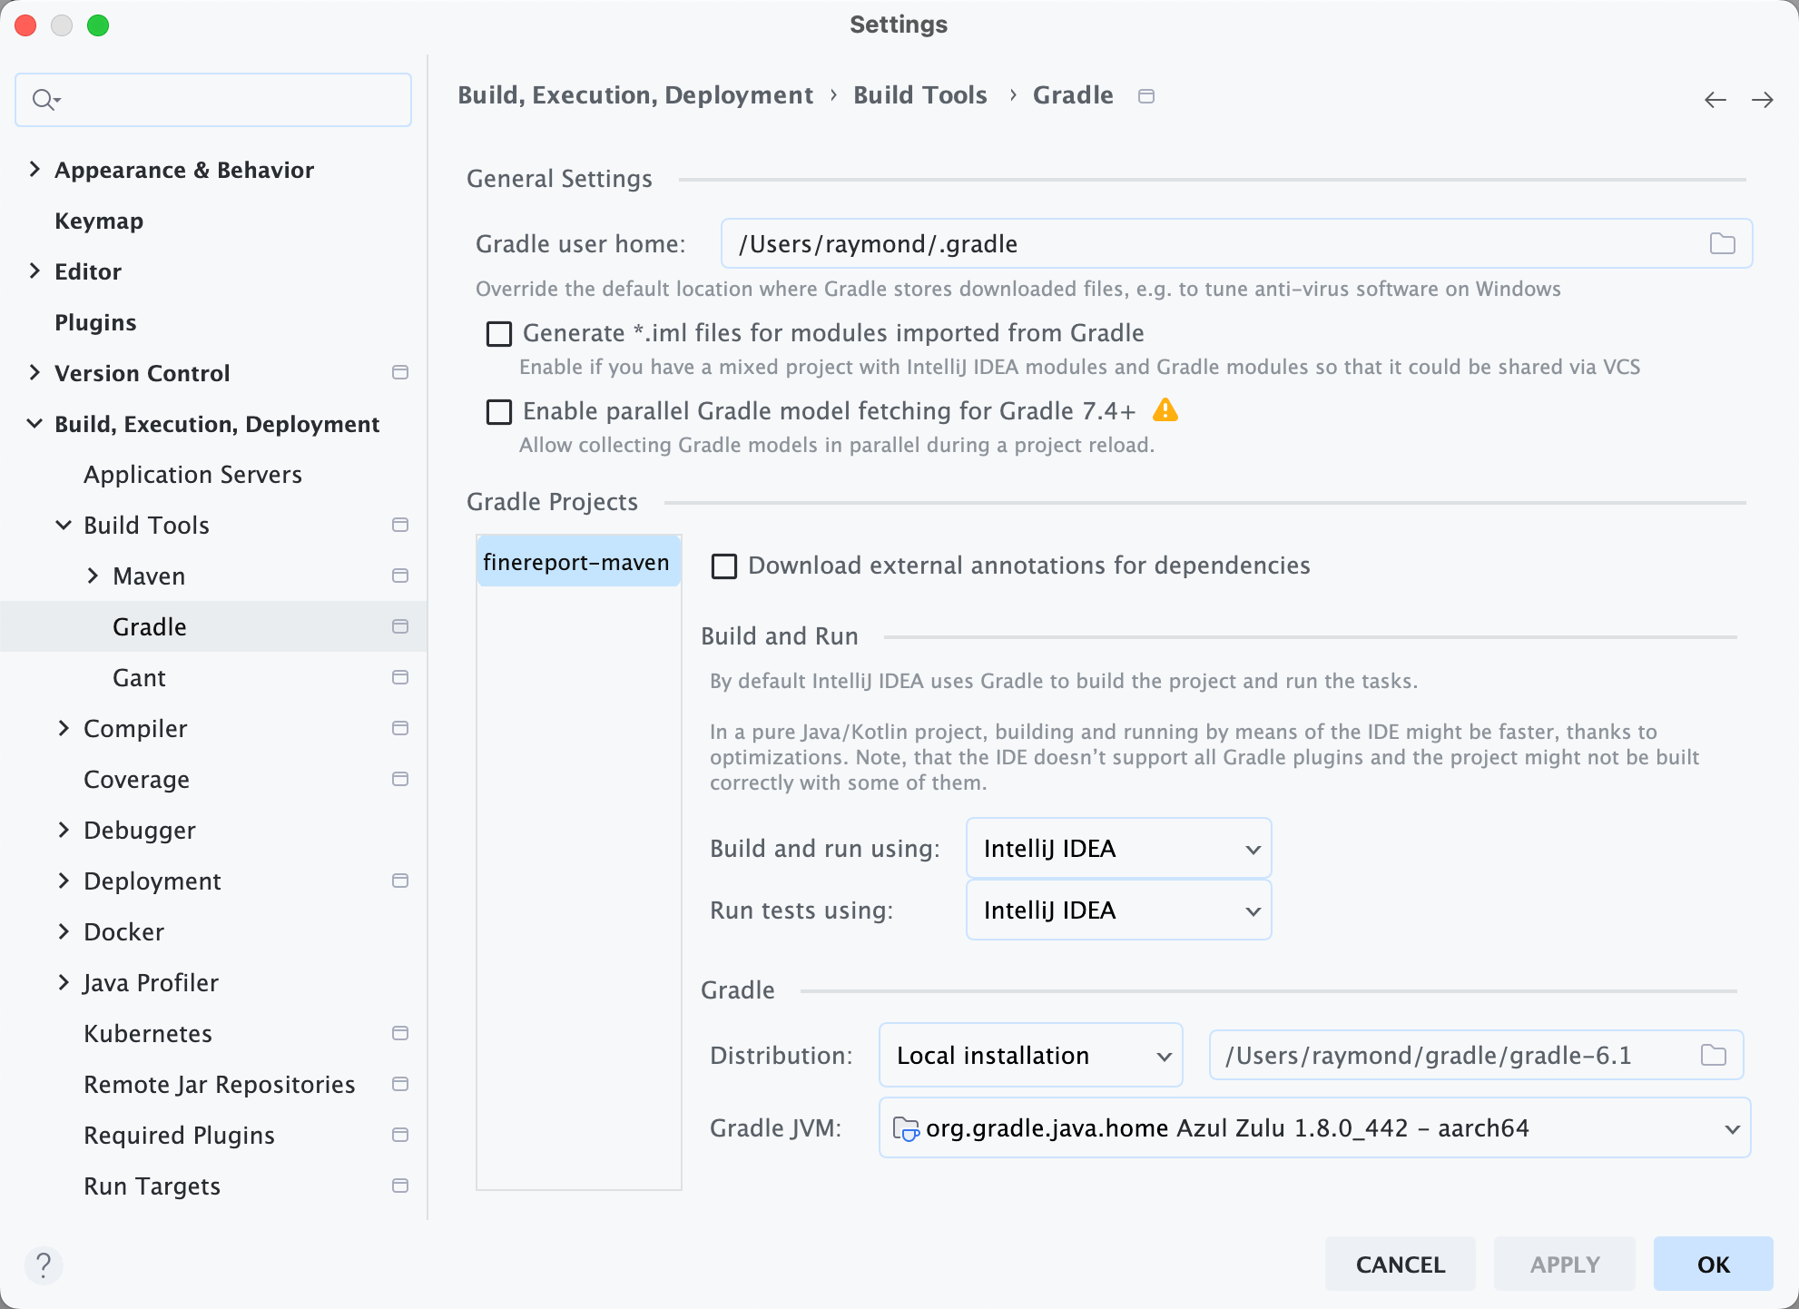Click the OK button
The width and height of the screenshot is (1799, 1309).
[1713, 1264]
